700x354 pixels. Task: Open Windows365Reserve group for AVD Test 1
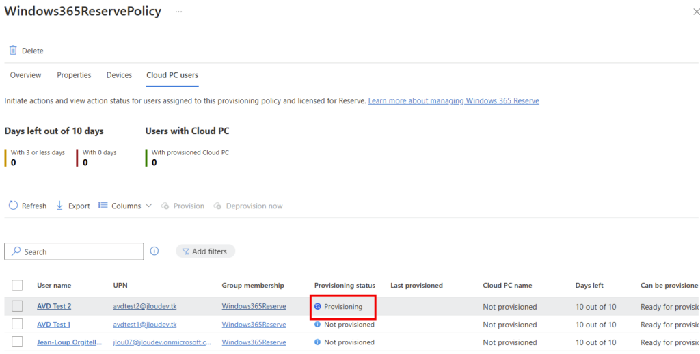[x=254, y=325]
